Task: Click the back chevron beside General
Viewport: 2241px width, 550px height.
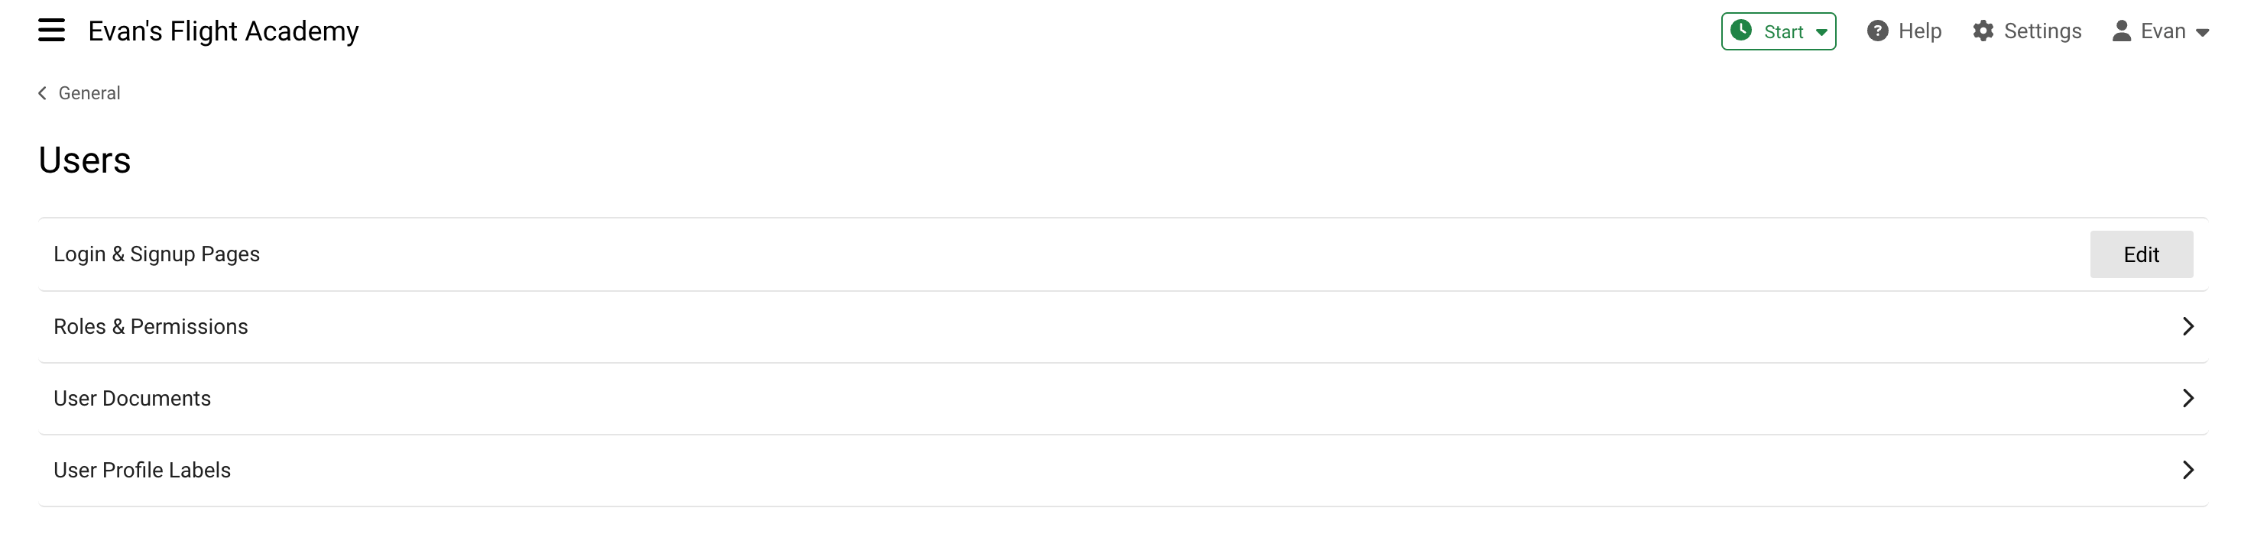Action: [43, 93]
